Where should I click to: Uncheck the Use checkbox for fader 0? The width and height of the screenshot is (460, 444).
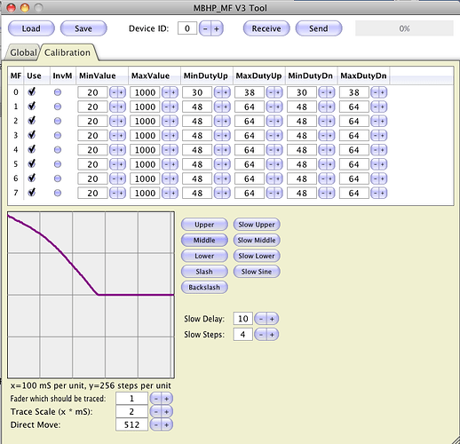pos(32,91)
